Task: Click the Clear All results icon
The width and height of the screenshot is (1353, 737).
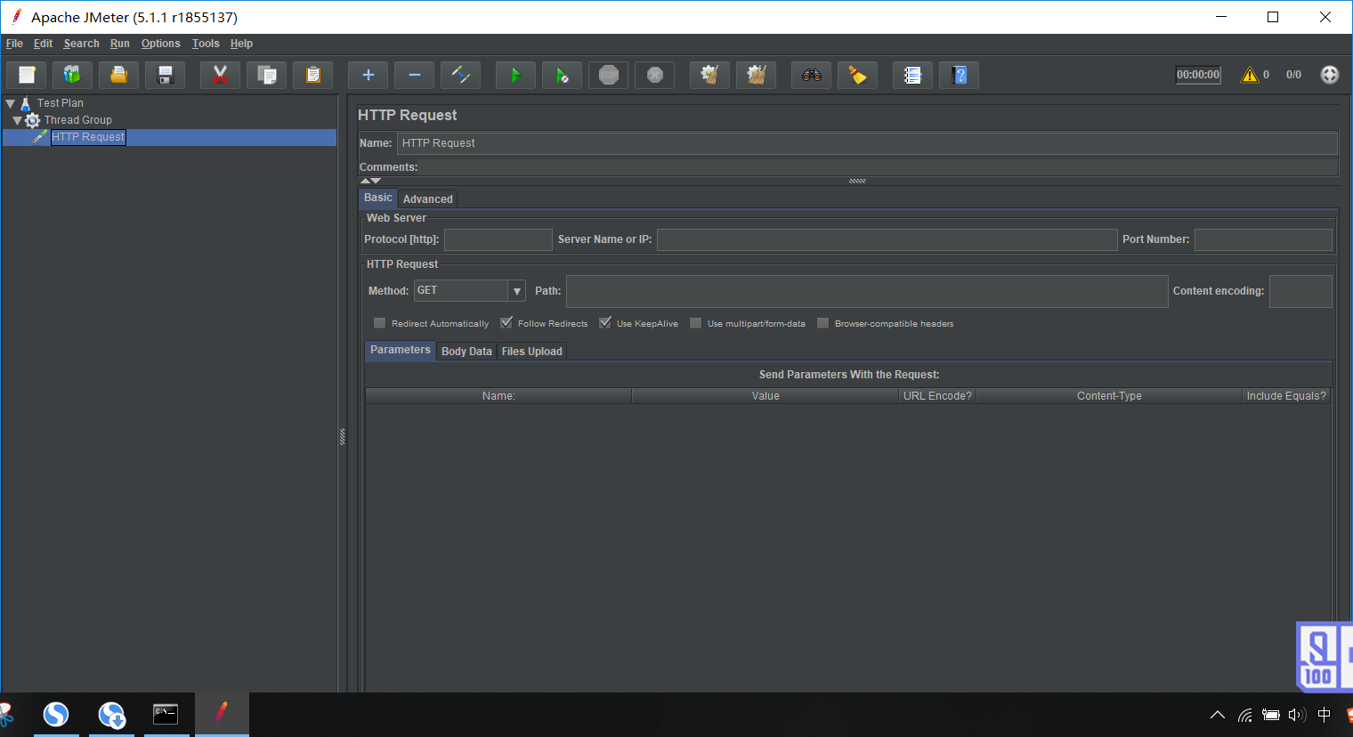Action: tap(756, 75)
